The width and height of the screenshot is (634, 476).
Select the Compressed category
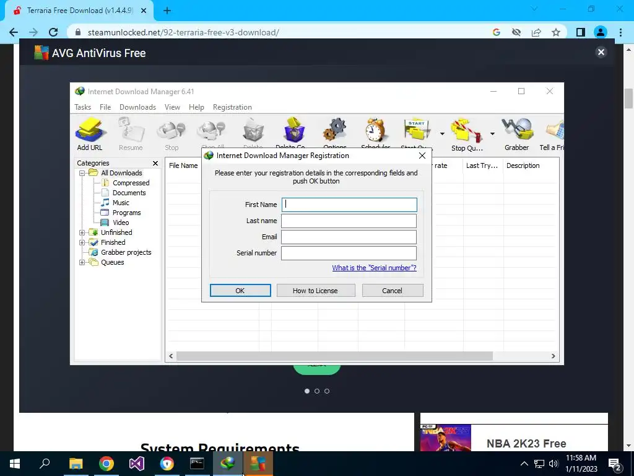(131, 183)
